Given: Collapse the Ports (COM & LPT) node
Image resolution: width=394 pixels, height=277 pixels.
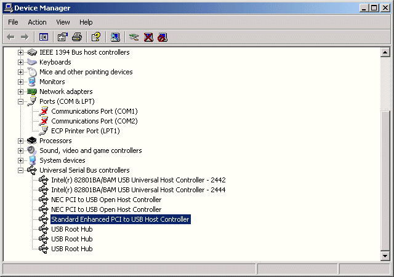Looking at the screenshot, I should coord(20,101).
